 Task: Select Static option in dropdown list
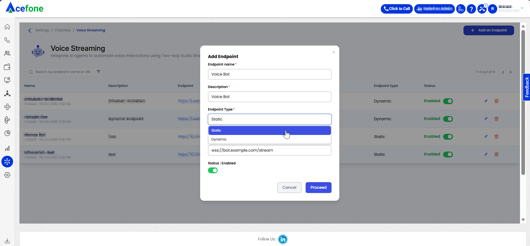click(269, 130)
